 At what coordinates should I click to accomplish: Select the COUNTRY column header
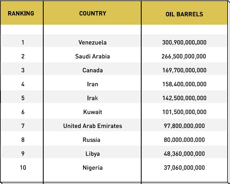click(93, 13)
